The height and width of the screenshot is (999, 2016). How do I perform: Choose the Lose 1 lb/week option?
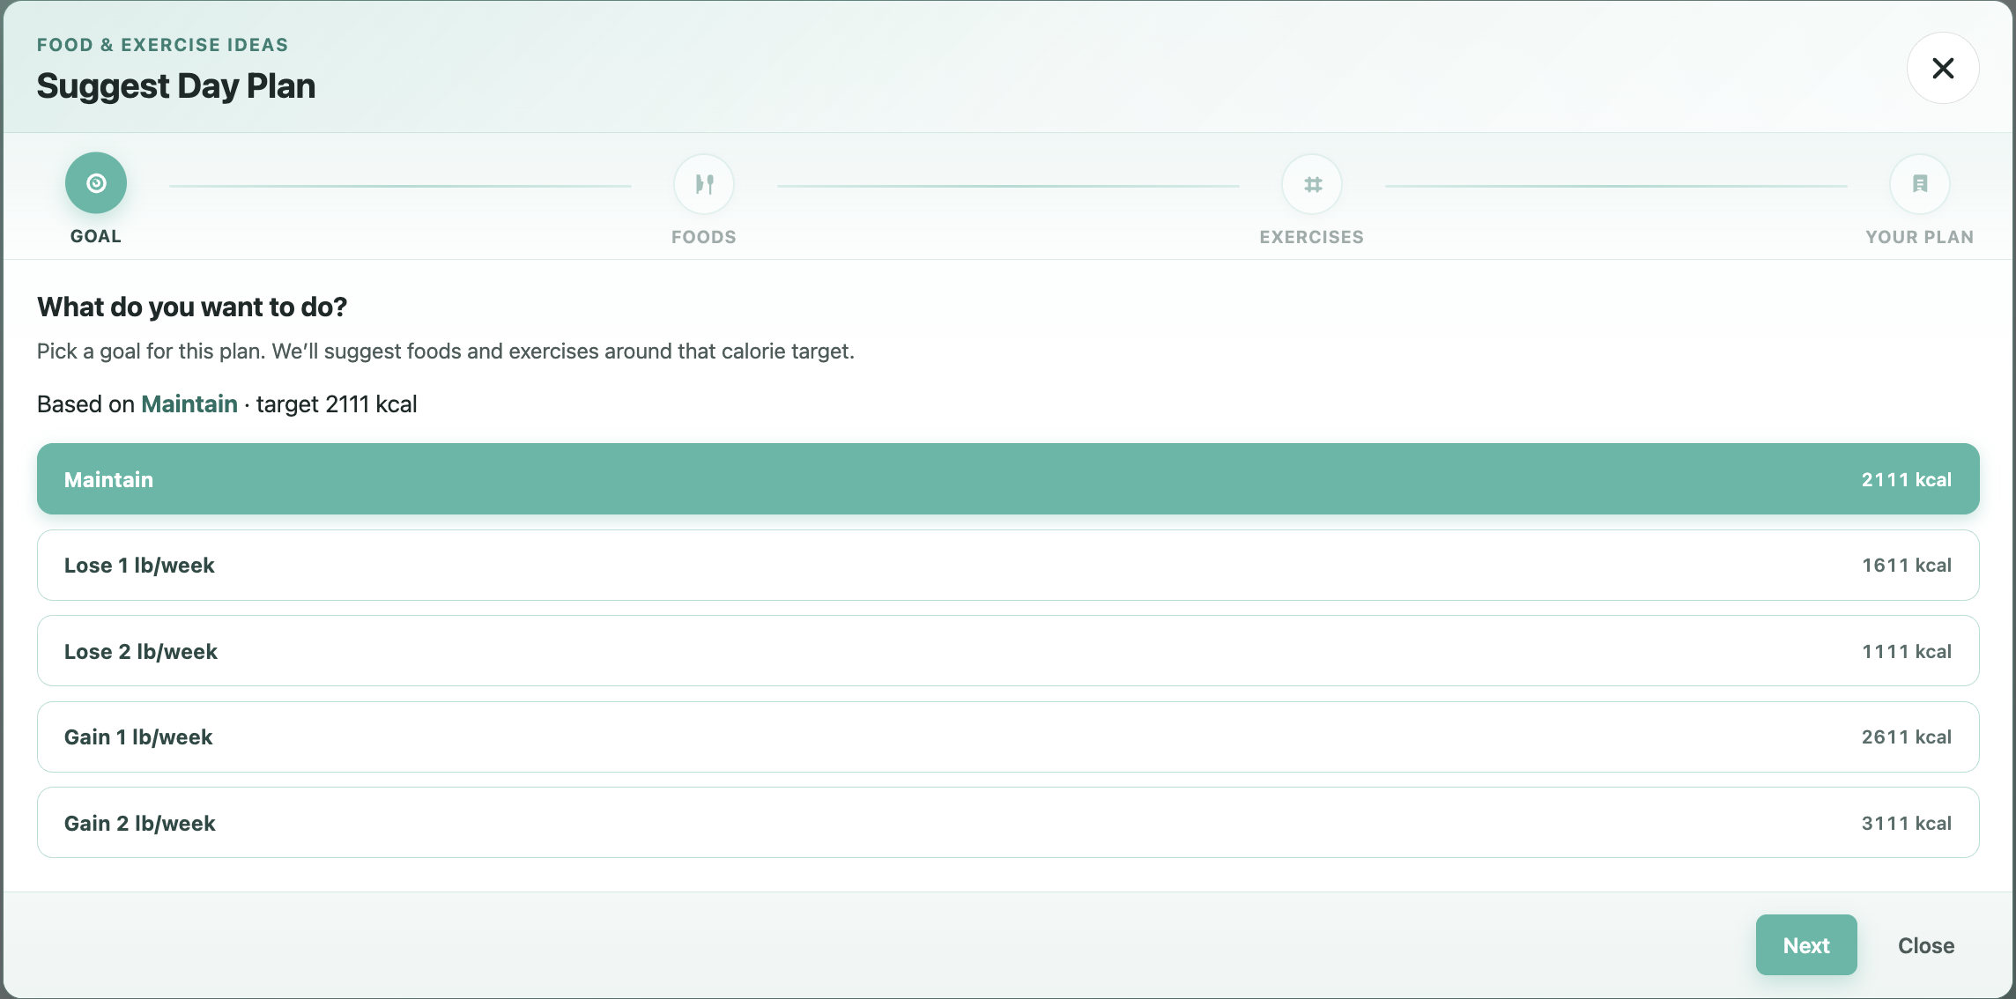tap(1008, 566)
